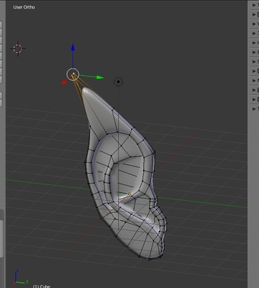Expand the panel starting with number 3
The image size is (259, 288).
255,34
